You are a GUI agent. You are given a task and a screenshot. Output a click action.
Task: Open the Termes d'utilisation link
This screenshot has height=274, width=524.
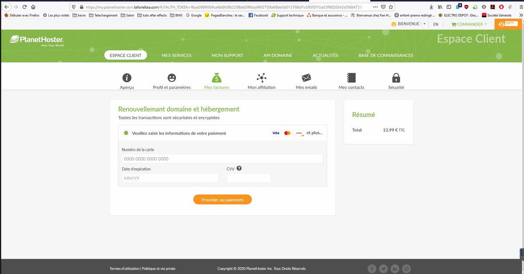[x=124, y=269]
